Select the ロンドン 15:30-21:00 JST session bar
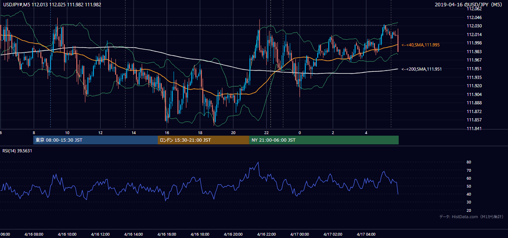Screen dimensions: 508x238 [204, 140]
